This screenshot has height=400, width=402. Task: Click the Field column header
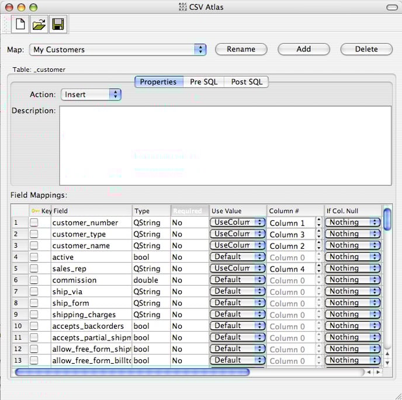tap(92, 211)
